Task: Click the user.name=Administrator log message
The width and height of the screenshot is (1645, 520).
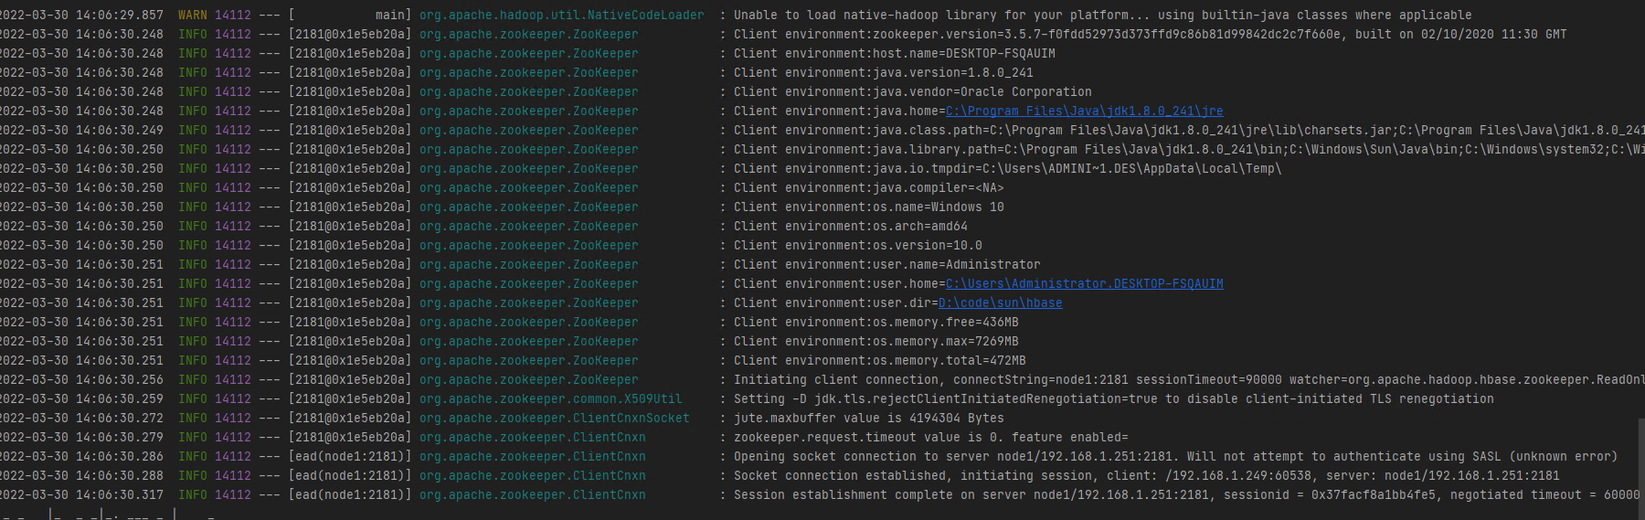Action: 886,265
